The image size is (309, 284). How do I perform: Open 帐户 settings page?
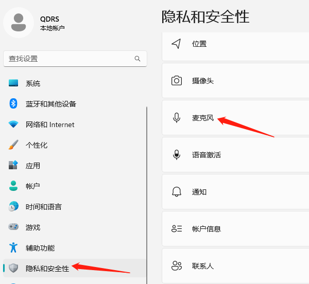(33, 186)
